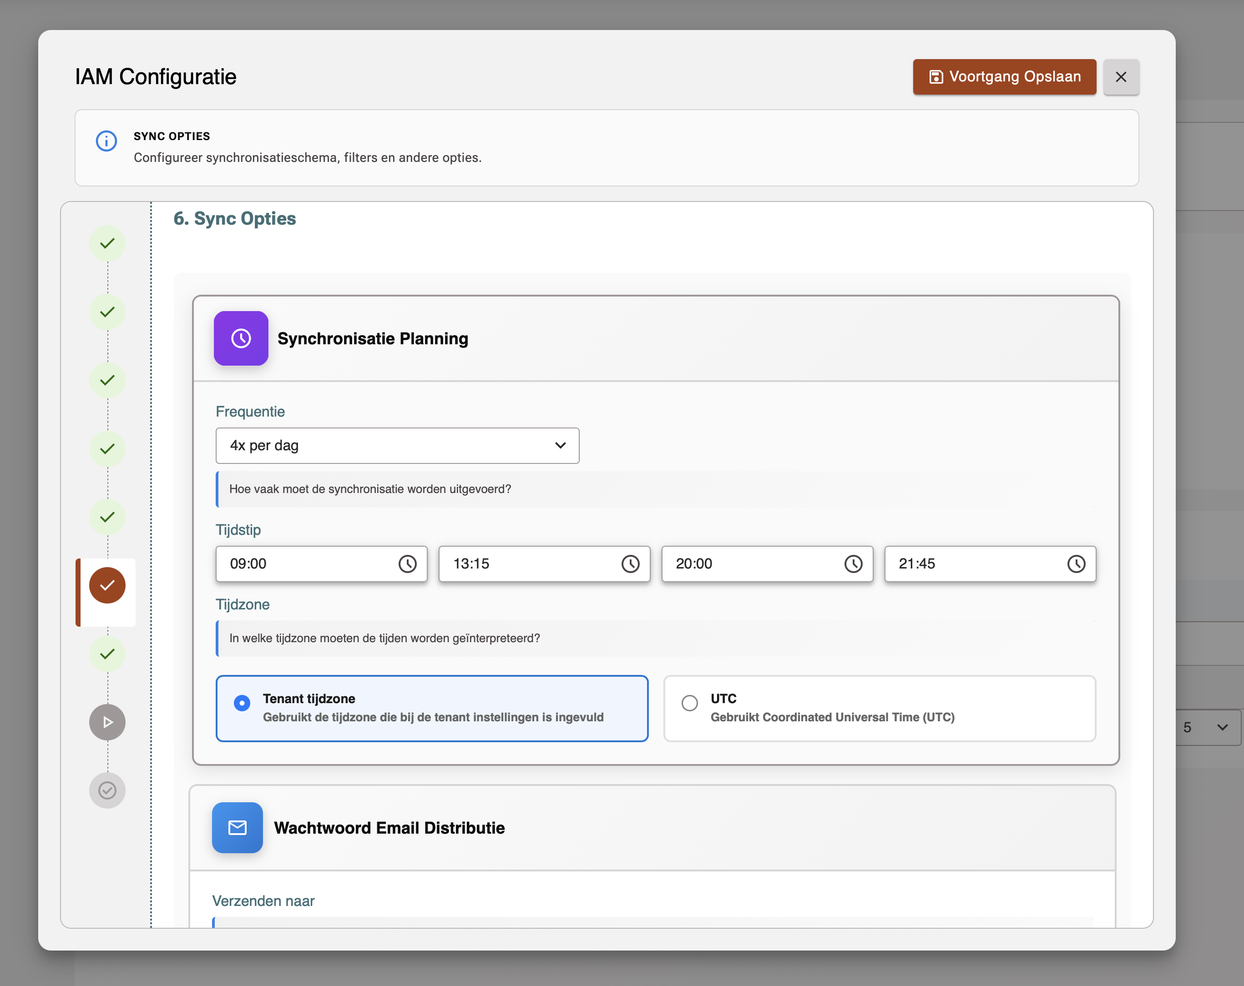Screen dimensions: 1244x986
Task: Click the purple Synchronisatie Planning clock icon
Action: [x=241, y=338]
